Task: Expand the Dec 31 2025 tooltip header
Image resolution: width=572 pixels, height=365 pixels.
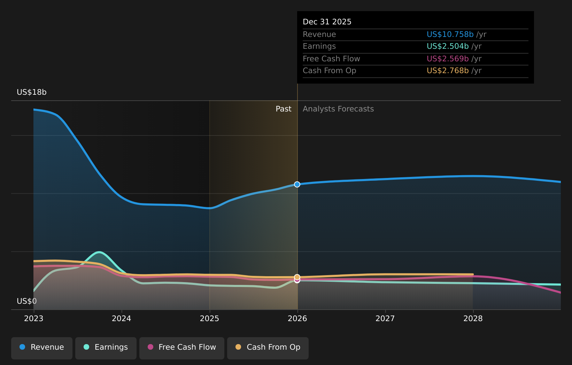Action: click(x=327, y=22)
